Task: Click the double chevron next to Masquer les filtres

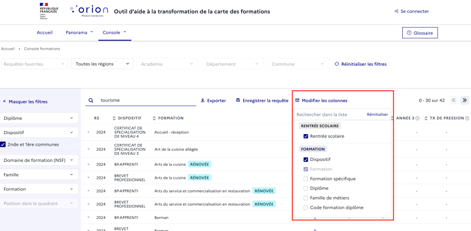Action: pyautogui.click(x=4, y=102)
